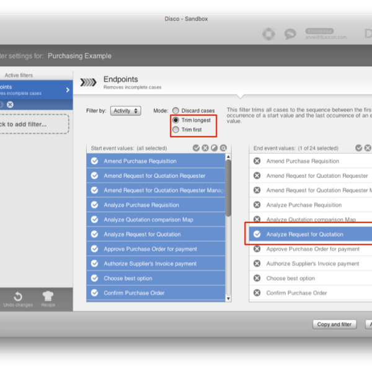Click the start values list scroll down arrow

tap(228, 298)
